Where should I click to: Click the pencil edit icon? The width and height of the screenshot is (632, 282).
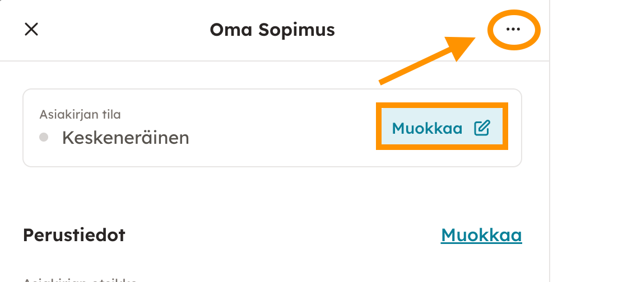point(482,129)
